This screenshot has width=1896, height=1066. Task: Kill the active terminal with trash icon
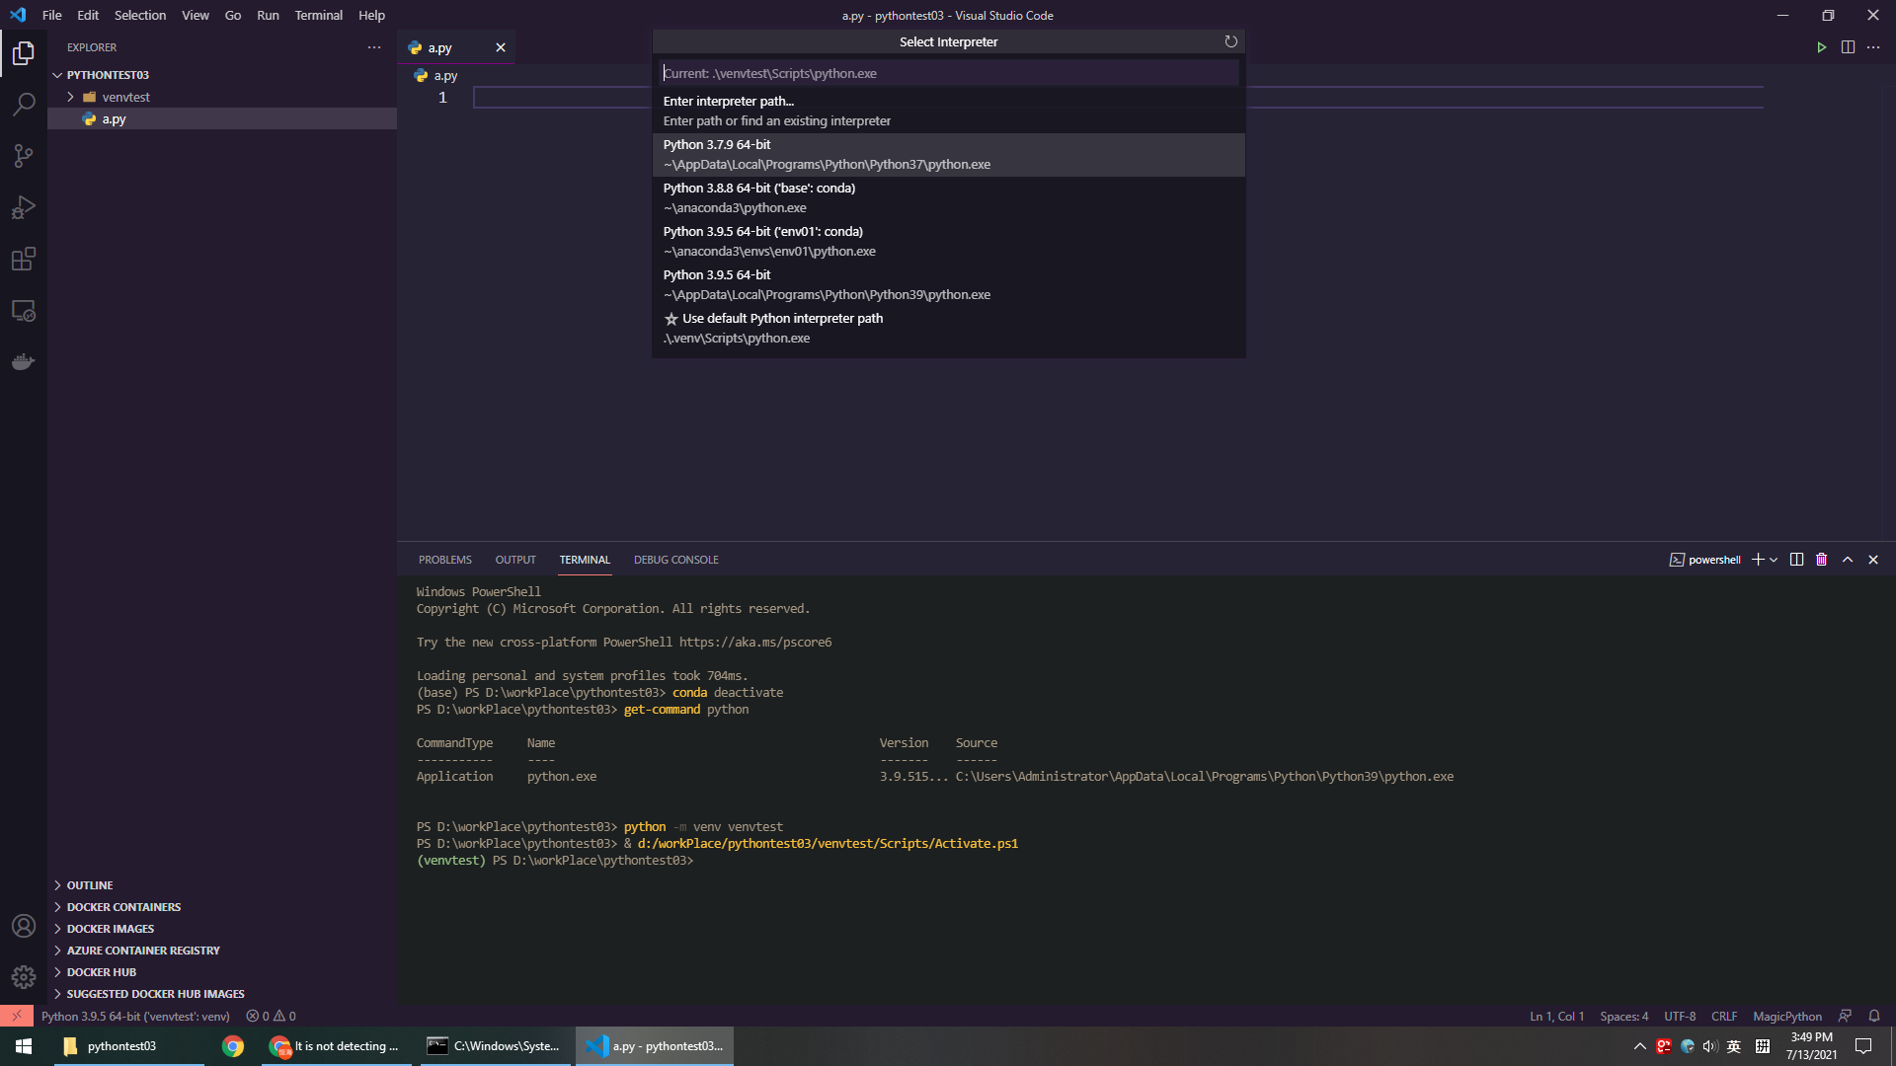click(x=1821, y=560)
